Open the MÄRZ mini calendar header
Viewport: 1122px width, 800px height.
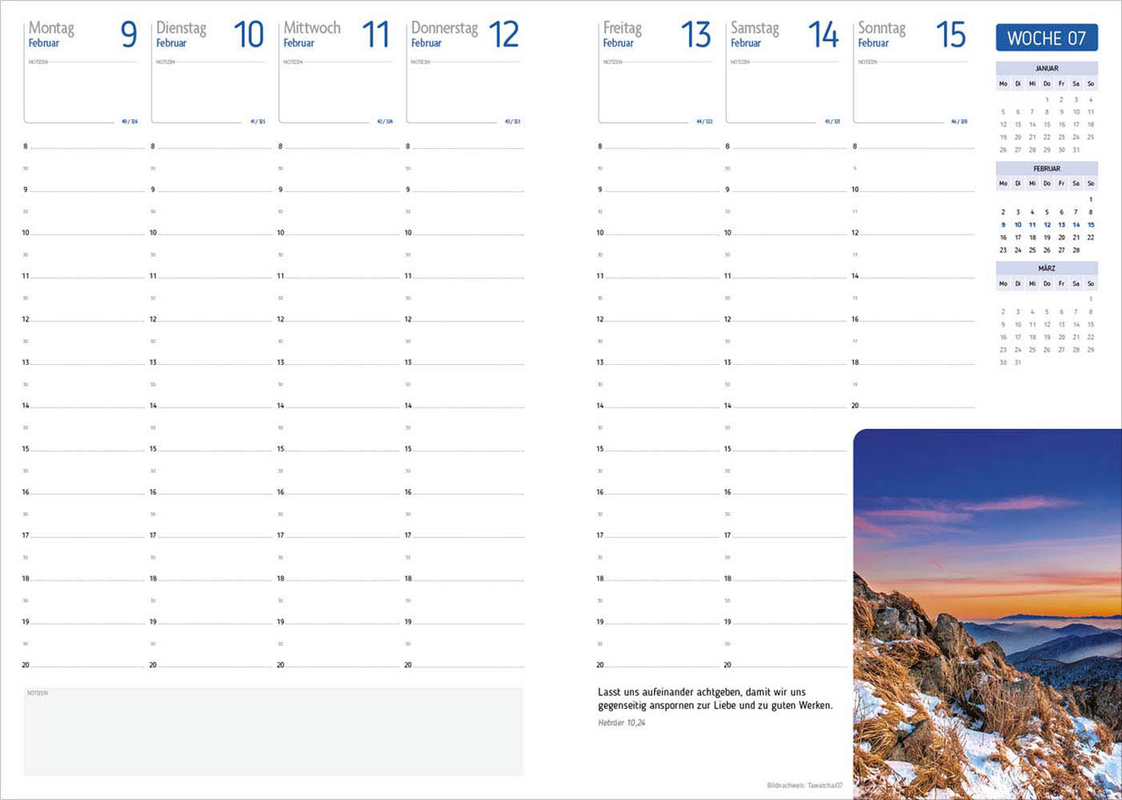(1046, 268)
